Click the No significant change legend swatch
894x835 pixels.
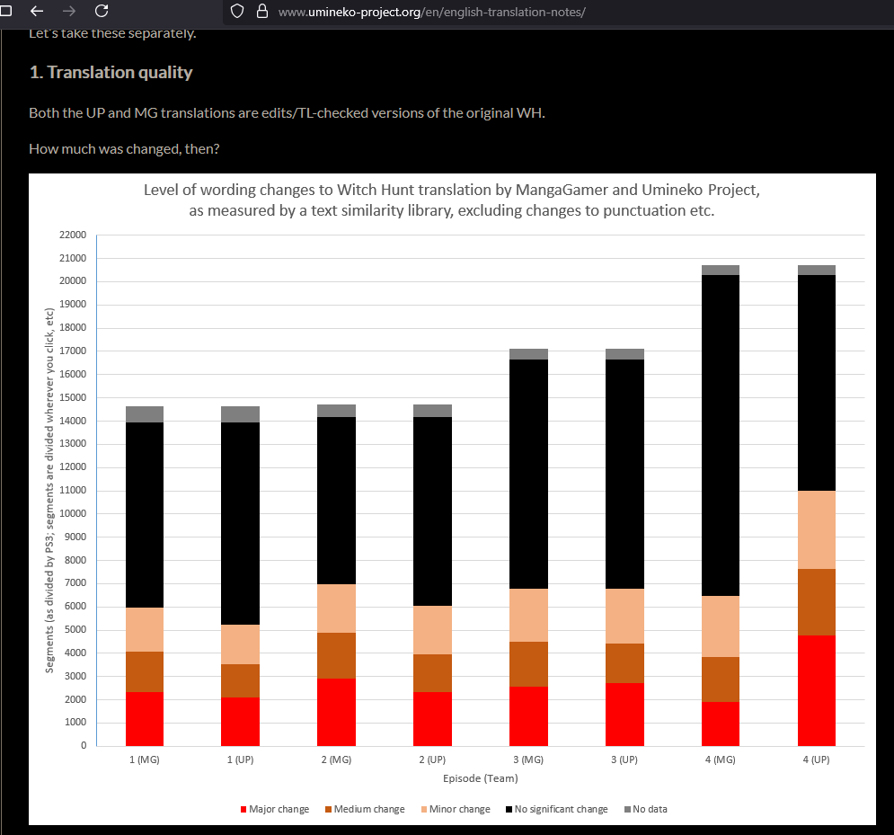[509, 809]
